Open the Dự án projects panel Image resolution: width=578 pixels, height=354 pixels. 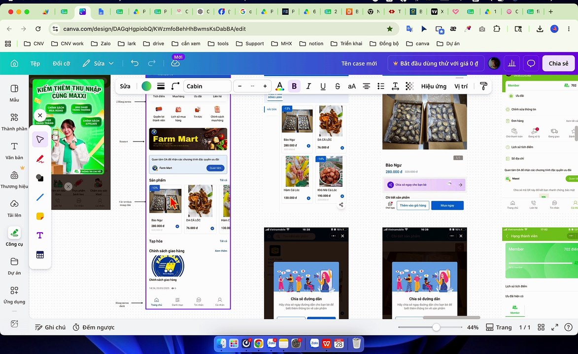[14, 266]
